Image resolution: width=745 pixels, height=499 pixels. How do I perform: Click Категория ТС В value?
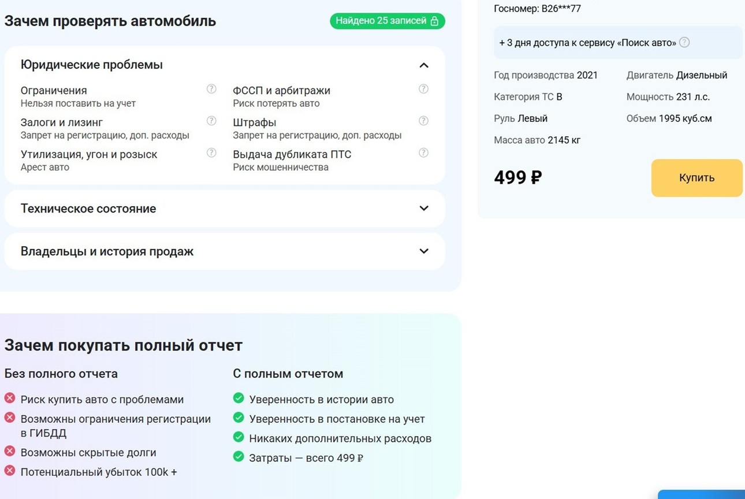[x=528, y=96]
